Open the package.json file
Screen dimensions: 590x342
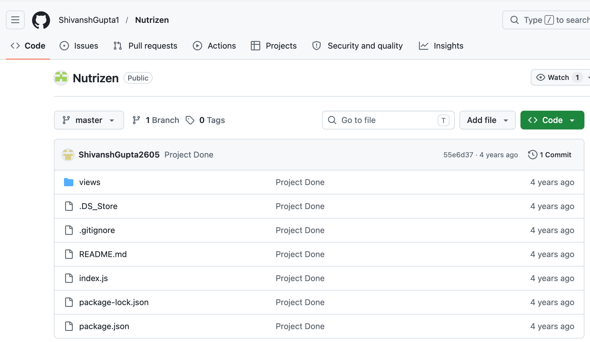[x=104, y=326]
